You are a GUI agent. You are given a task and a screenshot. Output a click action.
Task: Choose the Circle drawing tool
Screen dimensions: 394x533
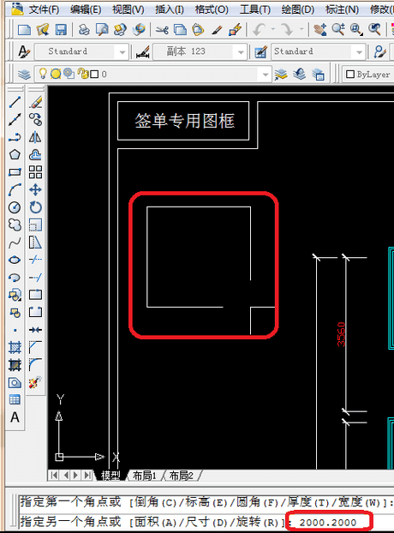tap(15, 207)
